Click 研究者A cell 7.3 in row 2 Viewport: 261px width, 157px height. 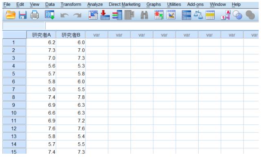click(41, 50)
